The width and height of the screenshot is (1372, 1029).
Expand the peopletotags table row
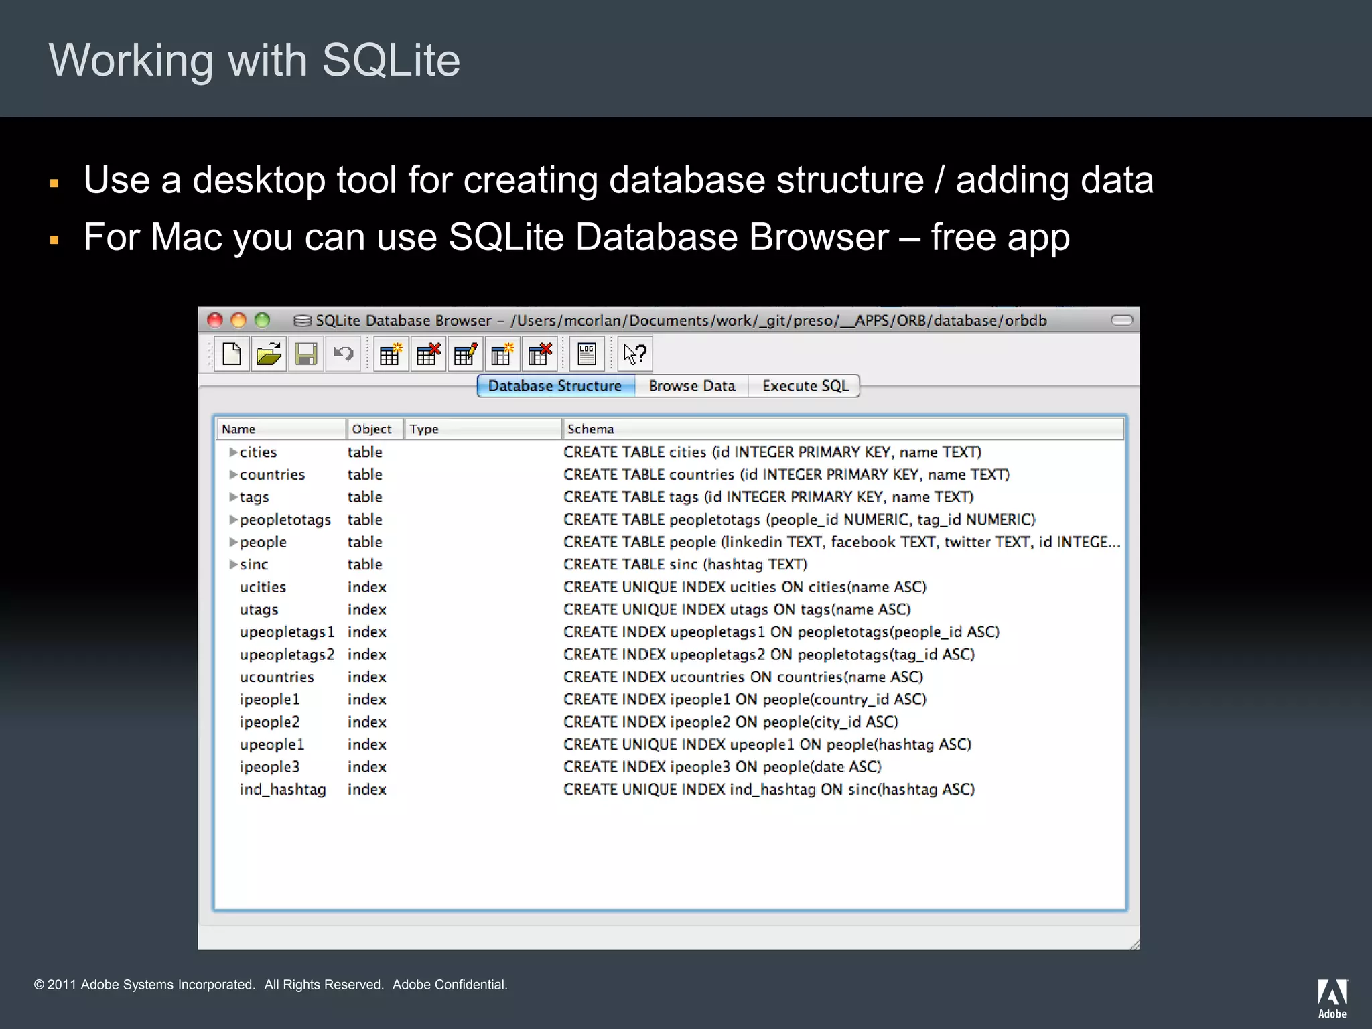tap(233, 520)
